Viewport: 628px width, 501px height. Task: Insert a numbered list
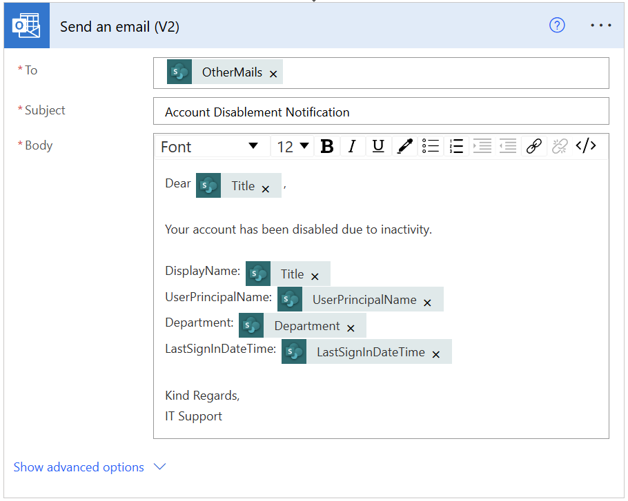coord(456,146)
